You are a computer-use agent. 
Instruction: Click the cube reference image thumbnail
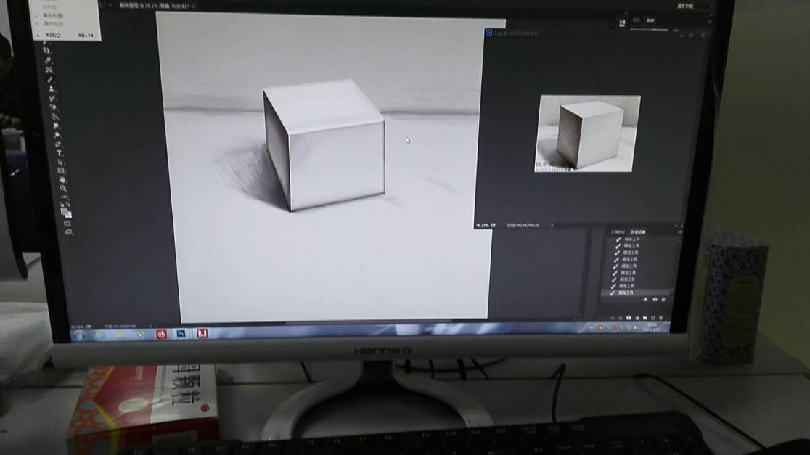[x=587, y=134]
